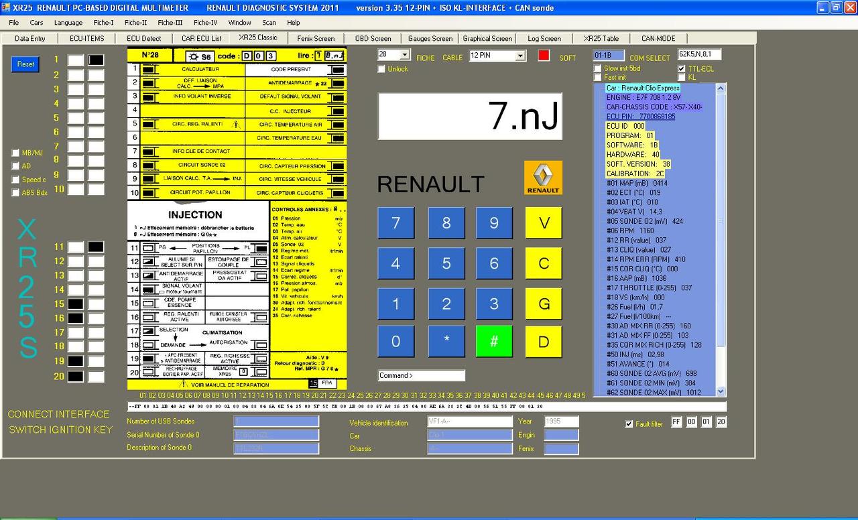Click into the Command input field
The image size is (858, 520).
click(x=422, y=375)
